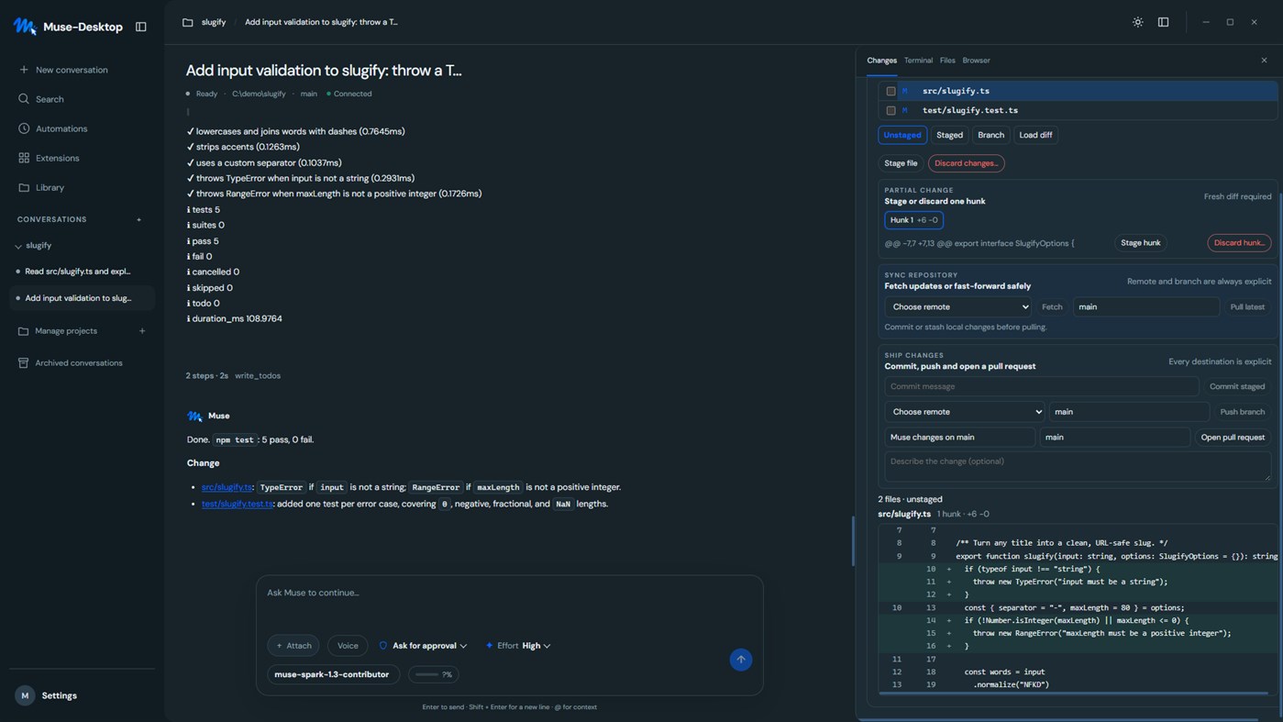Click the Load diff button

(1035, 135)
